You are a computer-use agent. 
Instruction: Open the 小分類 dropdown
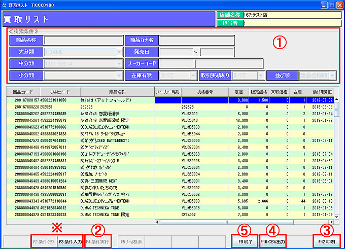click(119, 76)
